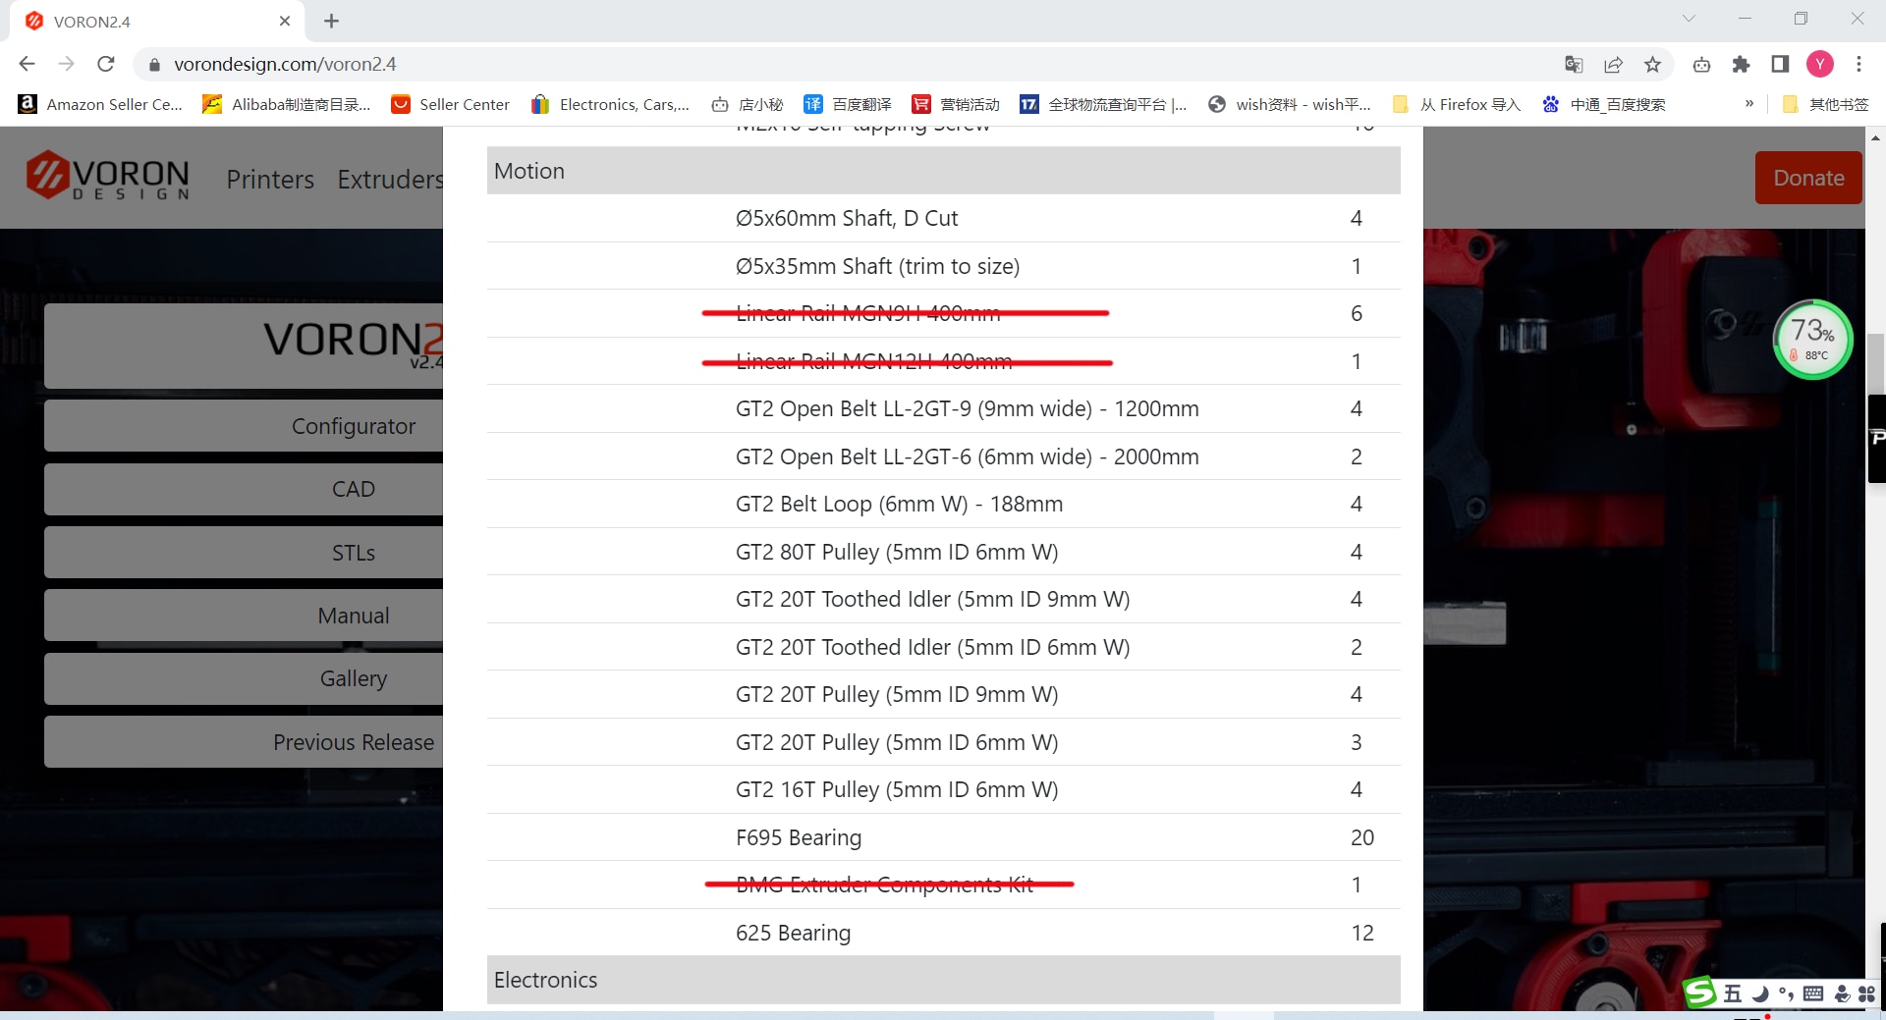
Task: Select Ø5x35mm Shaft (trim to size) row
Action: [x=943, y=266]
